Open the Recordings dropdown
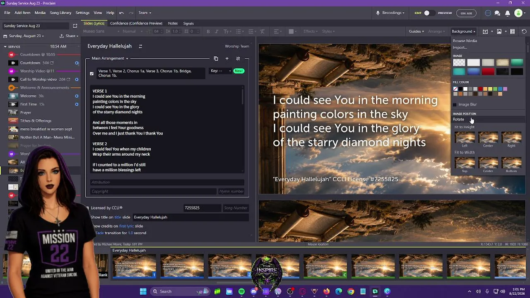This screenshot has width=530, height=298. pyautogui.click(x=393, y=13)
